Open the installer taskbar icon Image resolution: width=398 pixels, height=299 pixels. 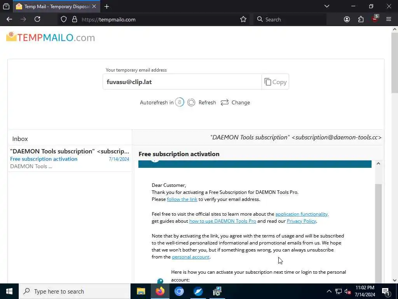[217, 291]
